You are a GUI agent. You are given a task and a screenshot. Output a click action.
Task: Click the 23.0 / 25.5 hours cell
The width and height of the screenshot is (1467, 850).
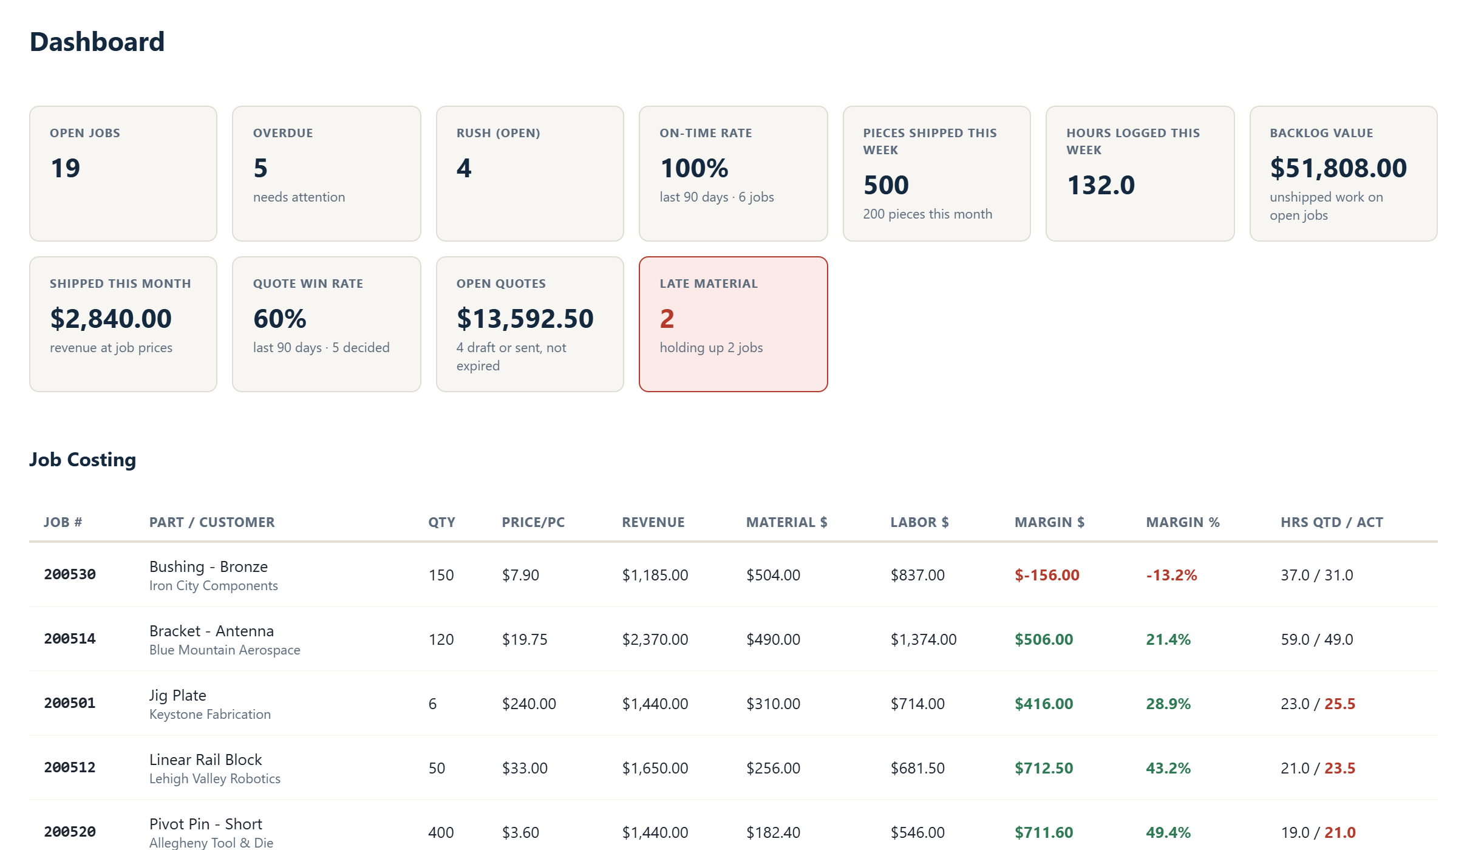click(x=1318, y=704)
